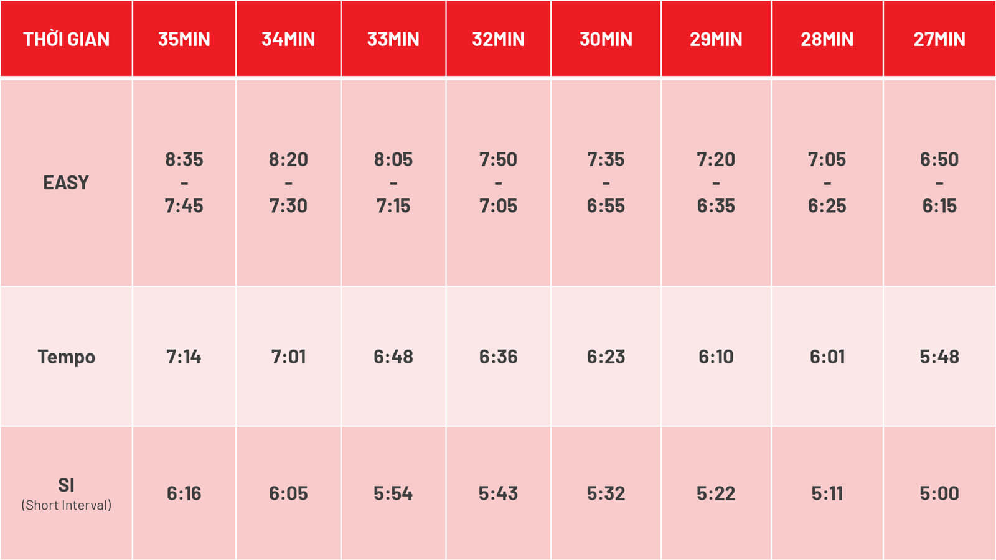Viewport: 996px width, 560px height.
Task: Select the 35MIN column header
Action: pyautogui.click(x=184, y=39)
